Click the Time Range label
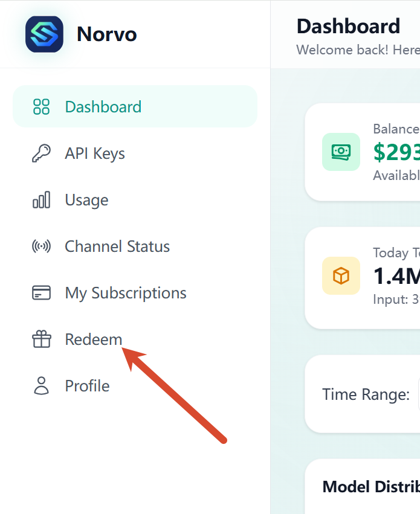420x514 pixels. click(366, 394)
